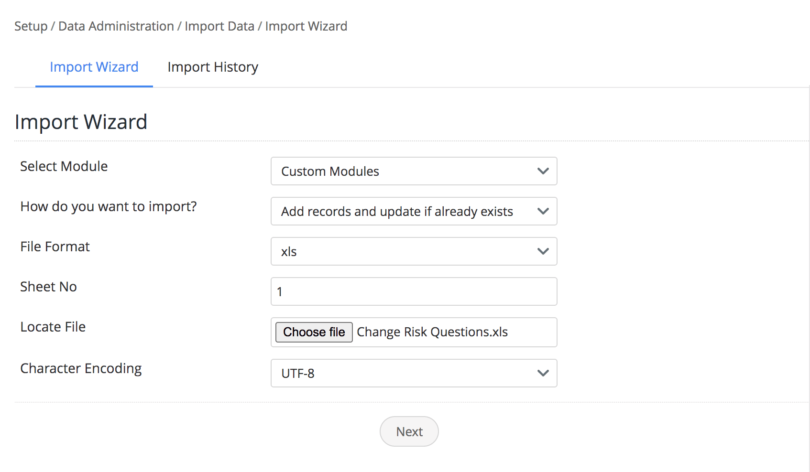Viewport: 810px width, 472px height.
Task: Click the Next button
Action: tap(409, 431)
